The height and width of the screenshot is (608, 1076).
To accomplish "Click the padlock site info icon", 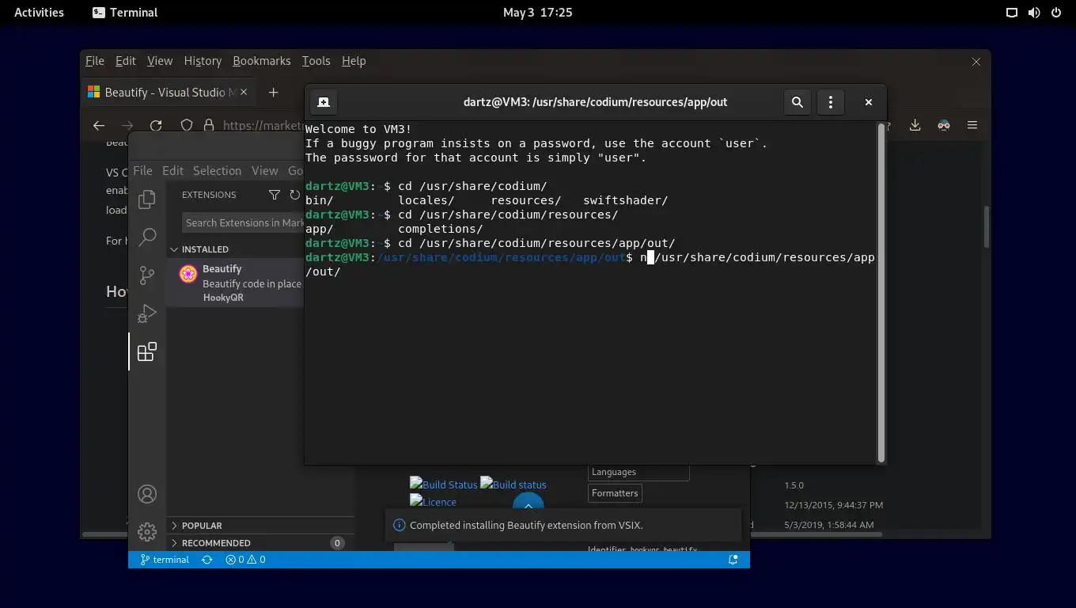I will click(x=209, y=125).
